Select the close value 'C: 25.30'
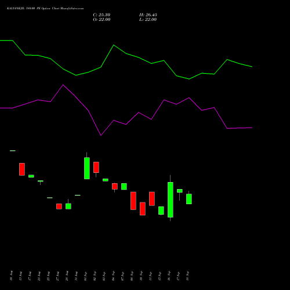This screenshot has width=290, height=290. pyautogui.click(x=101, y=15)
